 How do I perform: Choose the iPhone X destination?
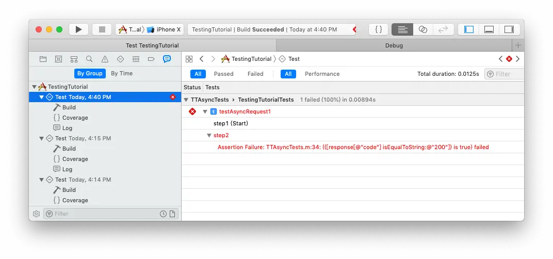click(164, 29)
